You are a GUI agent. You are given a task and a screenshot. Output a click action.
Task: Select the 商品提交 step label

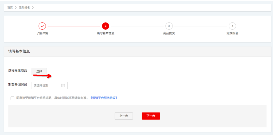click(x=169, y=33)
